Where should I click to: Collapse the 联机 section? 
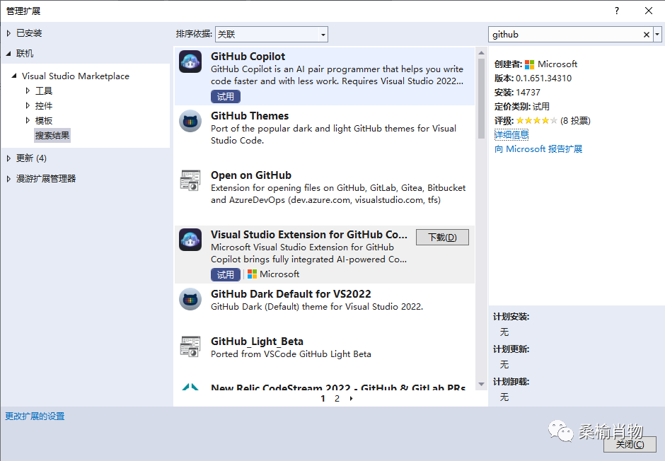(x=8, y=54)
